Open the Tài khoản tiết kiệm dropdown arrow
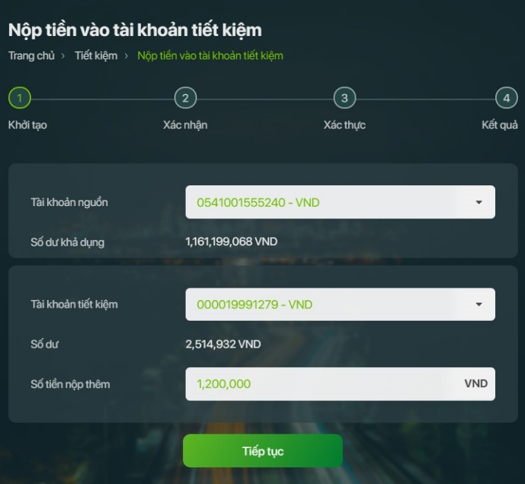525x484 pixels. (x=479, y=304)
